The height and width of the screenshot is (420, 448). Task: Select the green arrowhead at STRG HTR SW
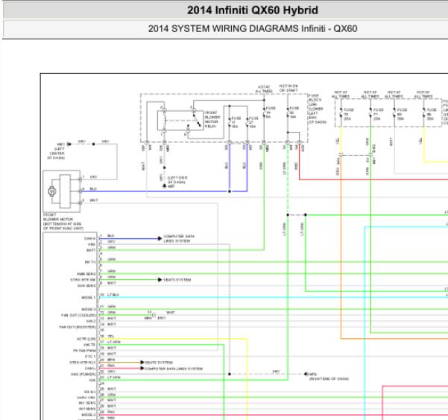(160, 279)
